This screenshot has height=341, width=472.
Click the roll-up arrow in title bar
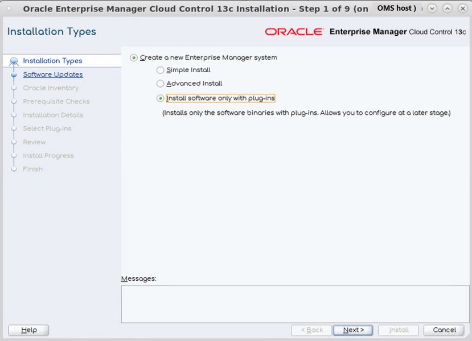448,9
